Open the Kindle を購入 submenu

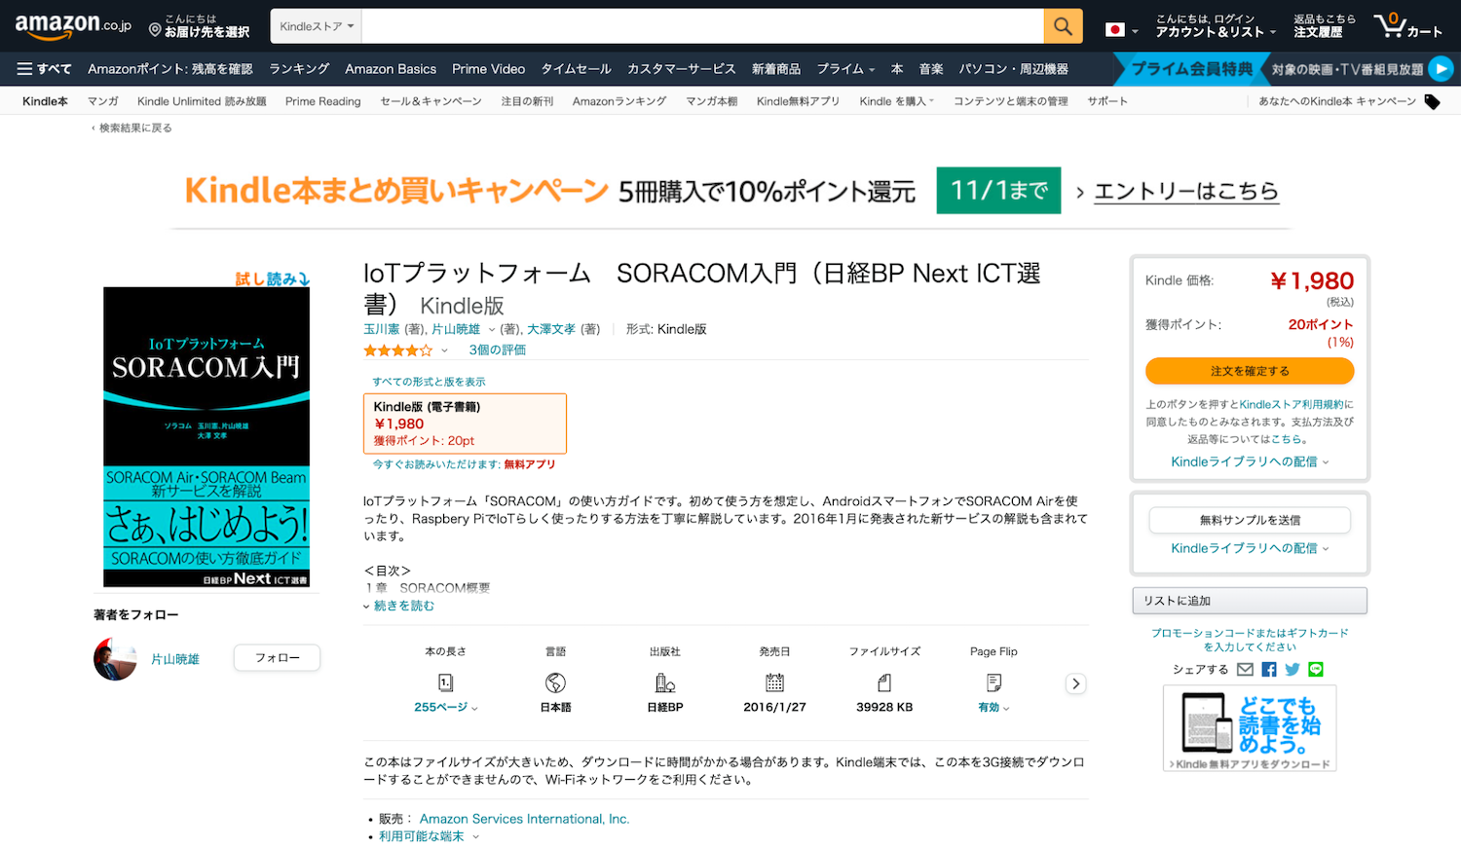pos(897,101)
